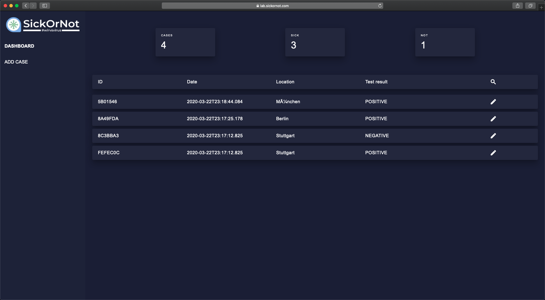Sort by the ID column header
545x300 pixels.
100,82
